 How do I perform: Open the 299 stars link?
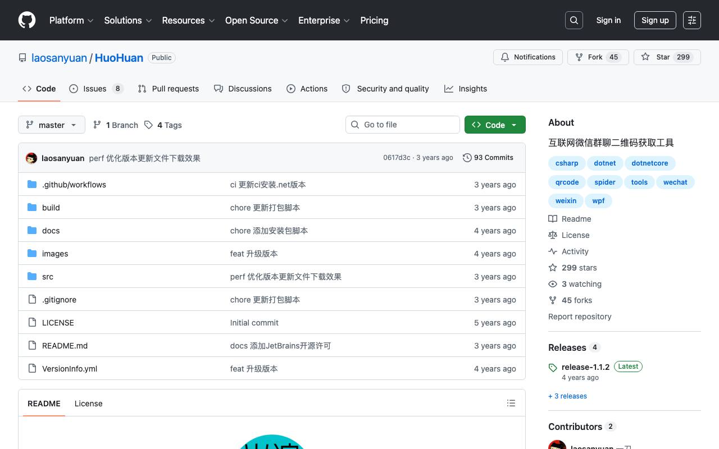coord(572,268)
